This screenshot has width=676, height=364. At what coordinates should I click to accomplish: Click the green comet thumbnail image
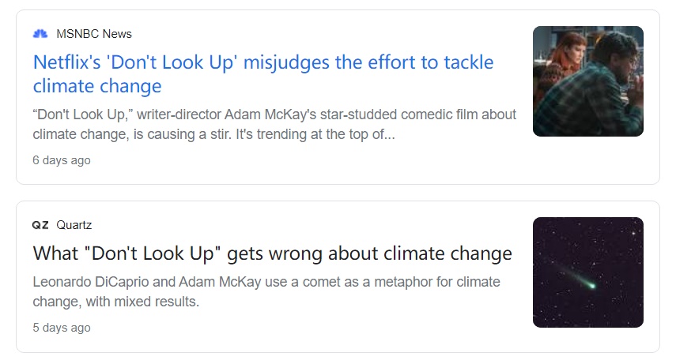point(588,272)
